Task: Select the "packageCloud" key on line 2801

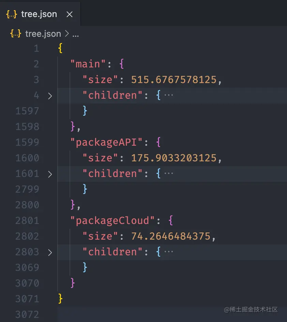Action: tap(112, 221)
